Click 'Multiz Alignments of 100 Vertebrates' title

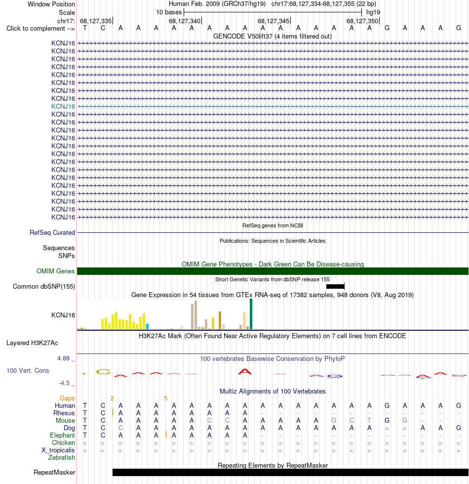(x=273, y=392)
